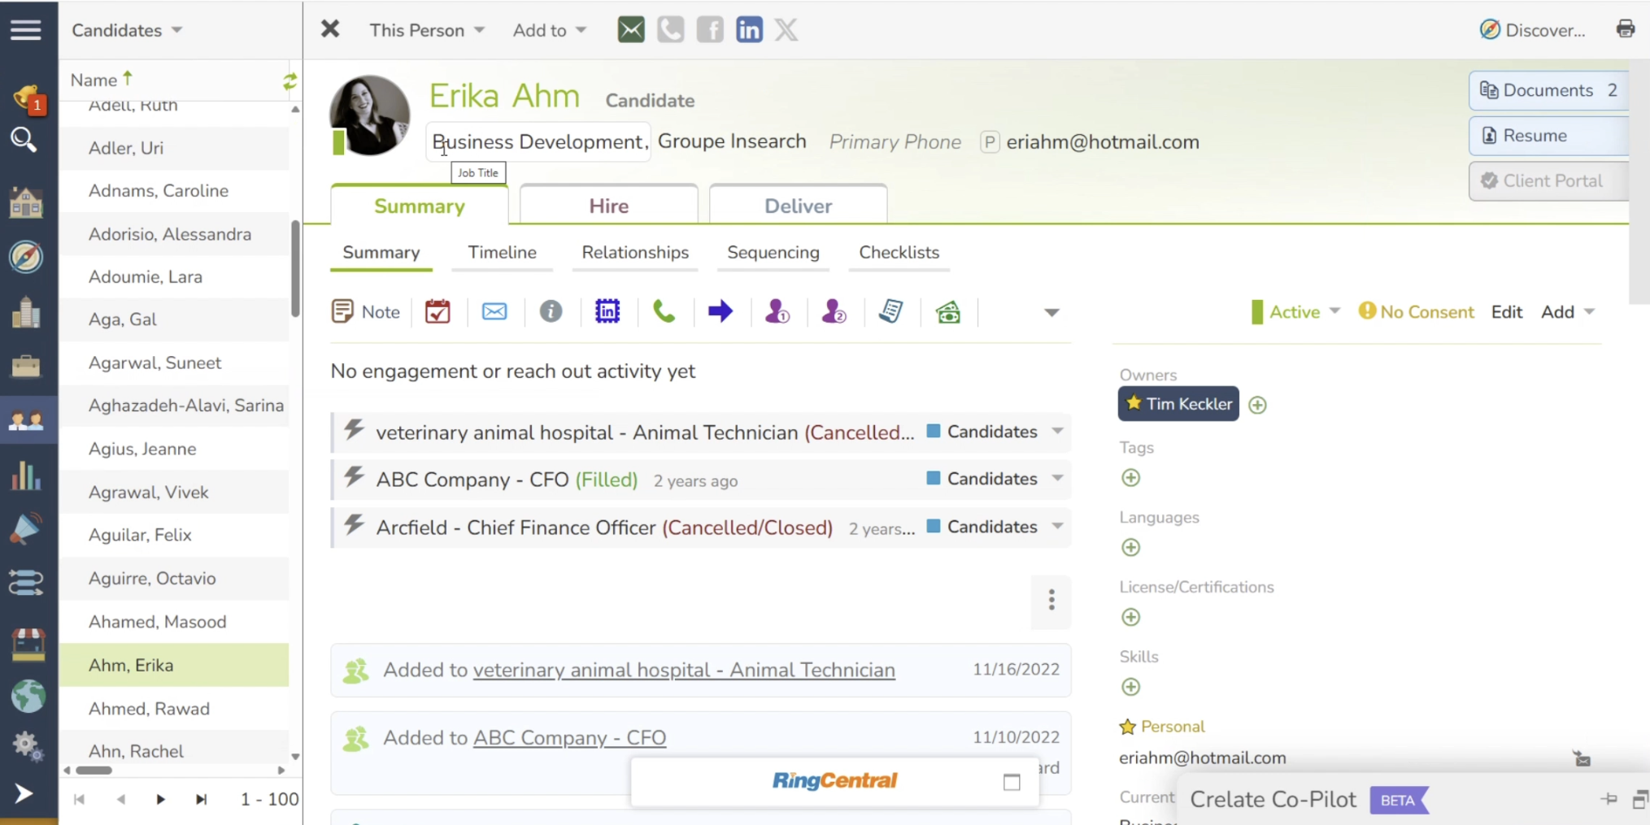Add a skill using plus button
The height and width of the screenshot is (825, 1650).
1130,687
